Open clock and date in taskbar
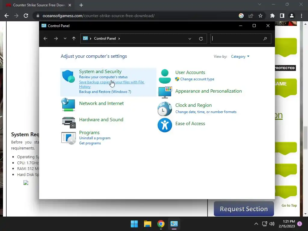The height and width of the screenshot is (231, 308). click(x=287, y=224)
